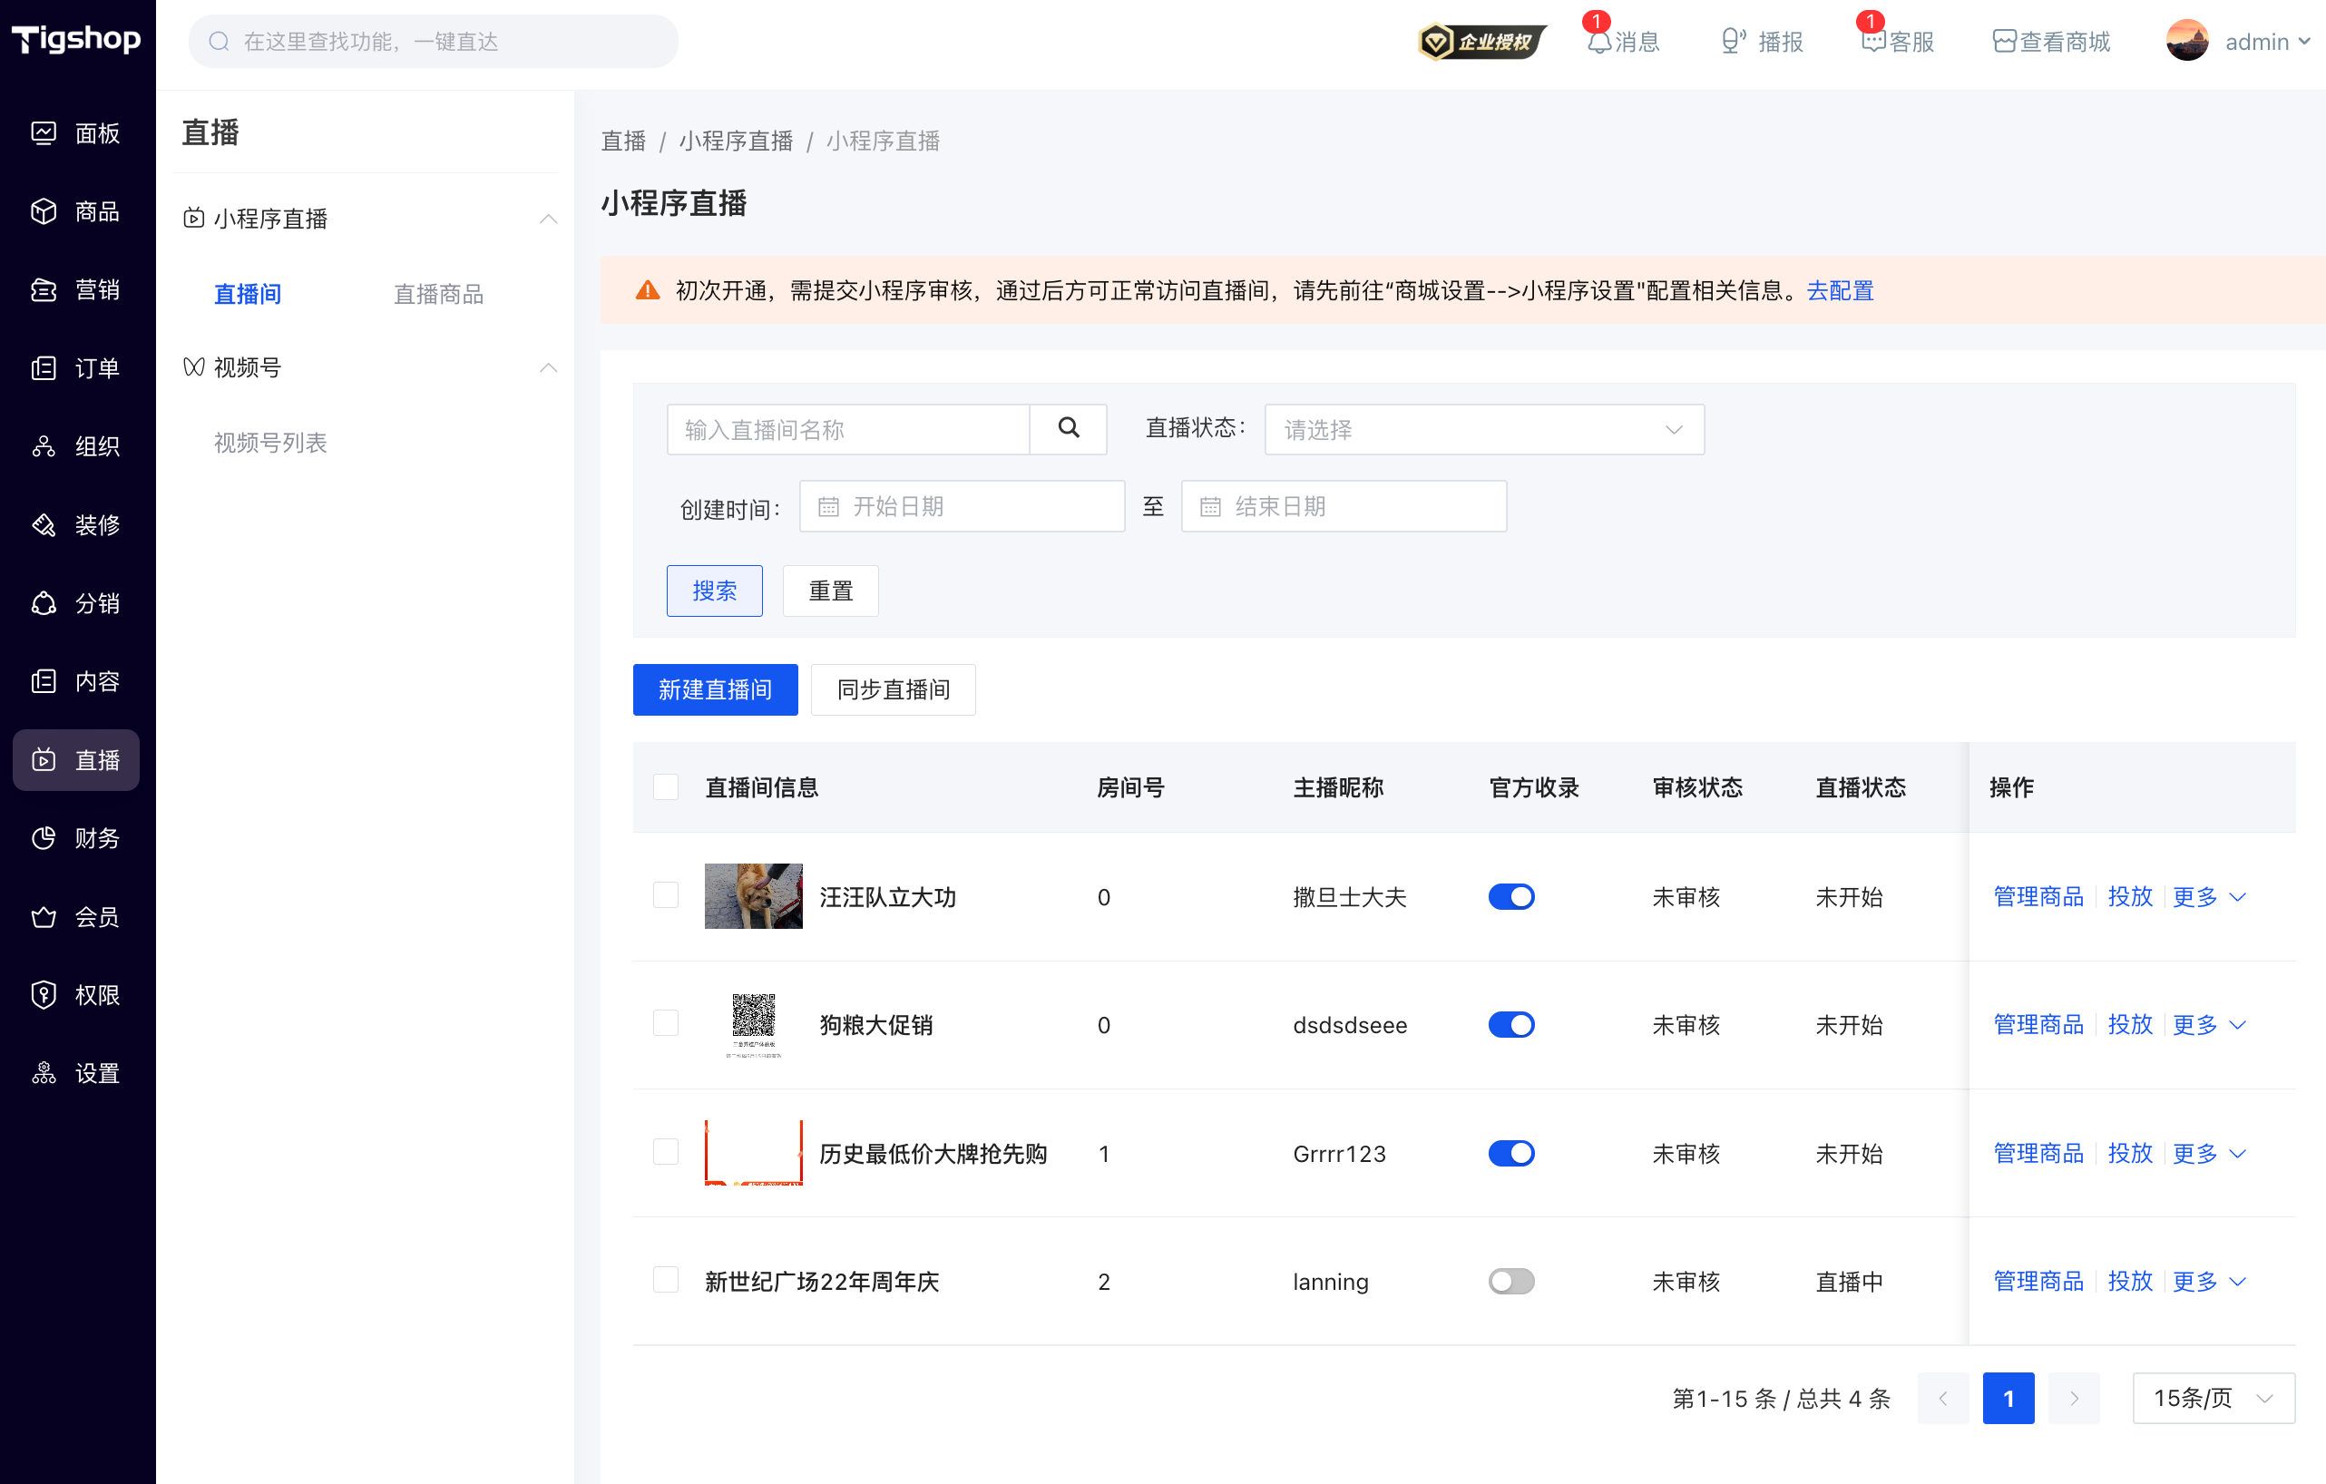This screenshot has height=1484, width=2326.
Task: Click the search icon in top search bar
Action: click(220, 42)
